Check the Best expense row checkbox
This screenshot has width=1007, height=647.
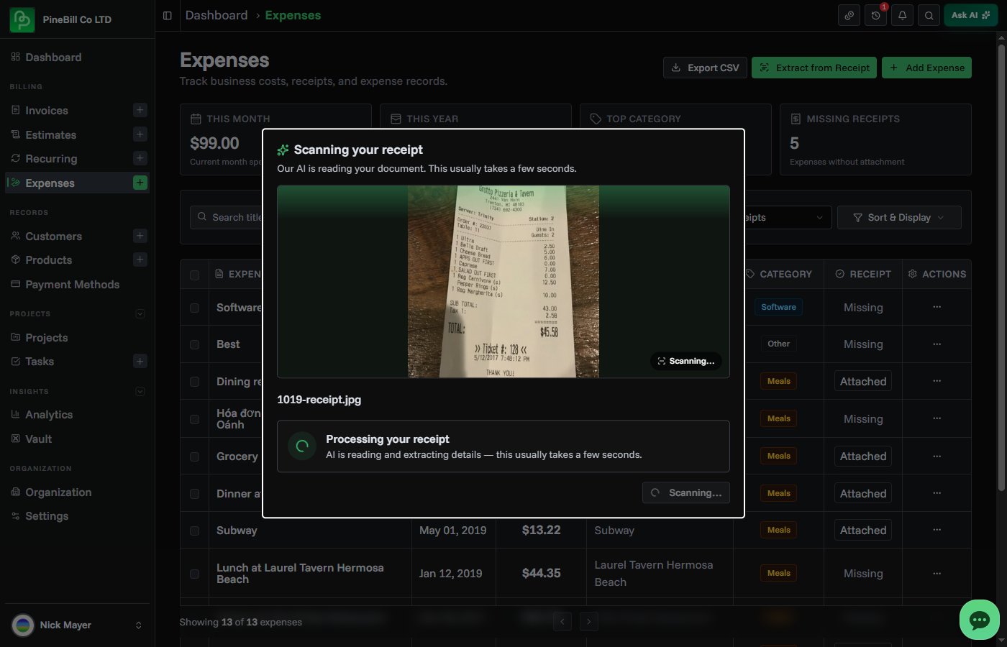[x=194, y=344]
